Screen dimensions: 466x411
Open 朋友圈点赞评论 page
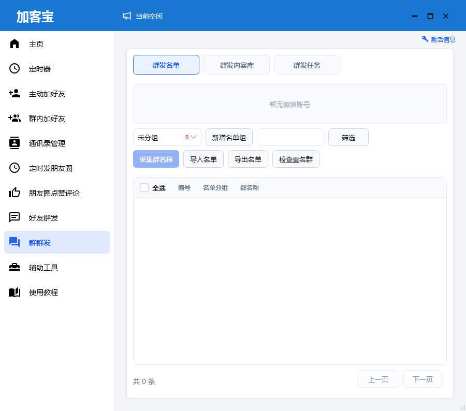pyautogui.click(x=57, y=193)
